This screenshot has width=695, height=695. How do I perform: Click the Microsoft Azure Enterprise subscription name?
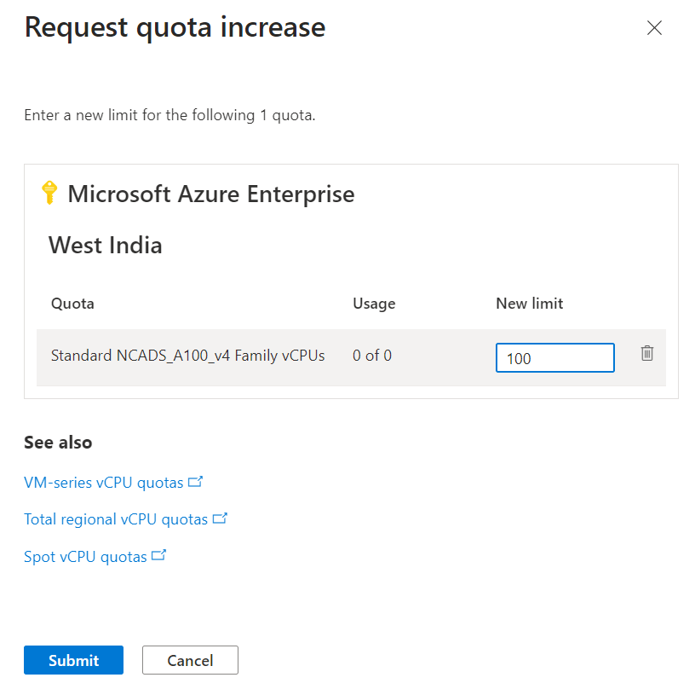click(211, 194)
